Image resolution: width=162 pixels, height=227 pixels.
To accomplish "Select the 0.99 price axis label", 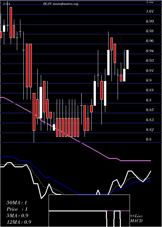I will [x=150, y=21].
